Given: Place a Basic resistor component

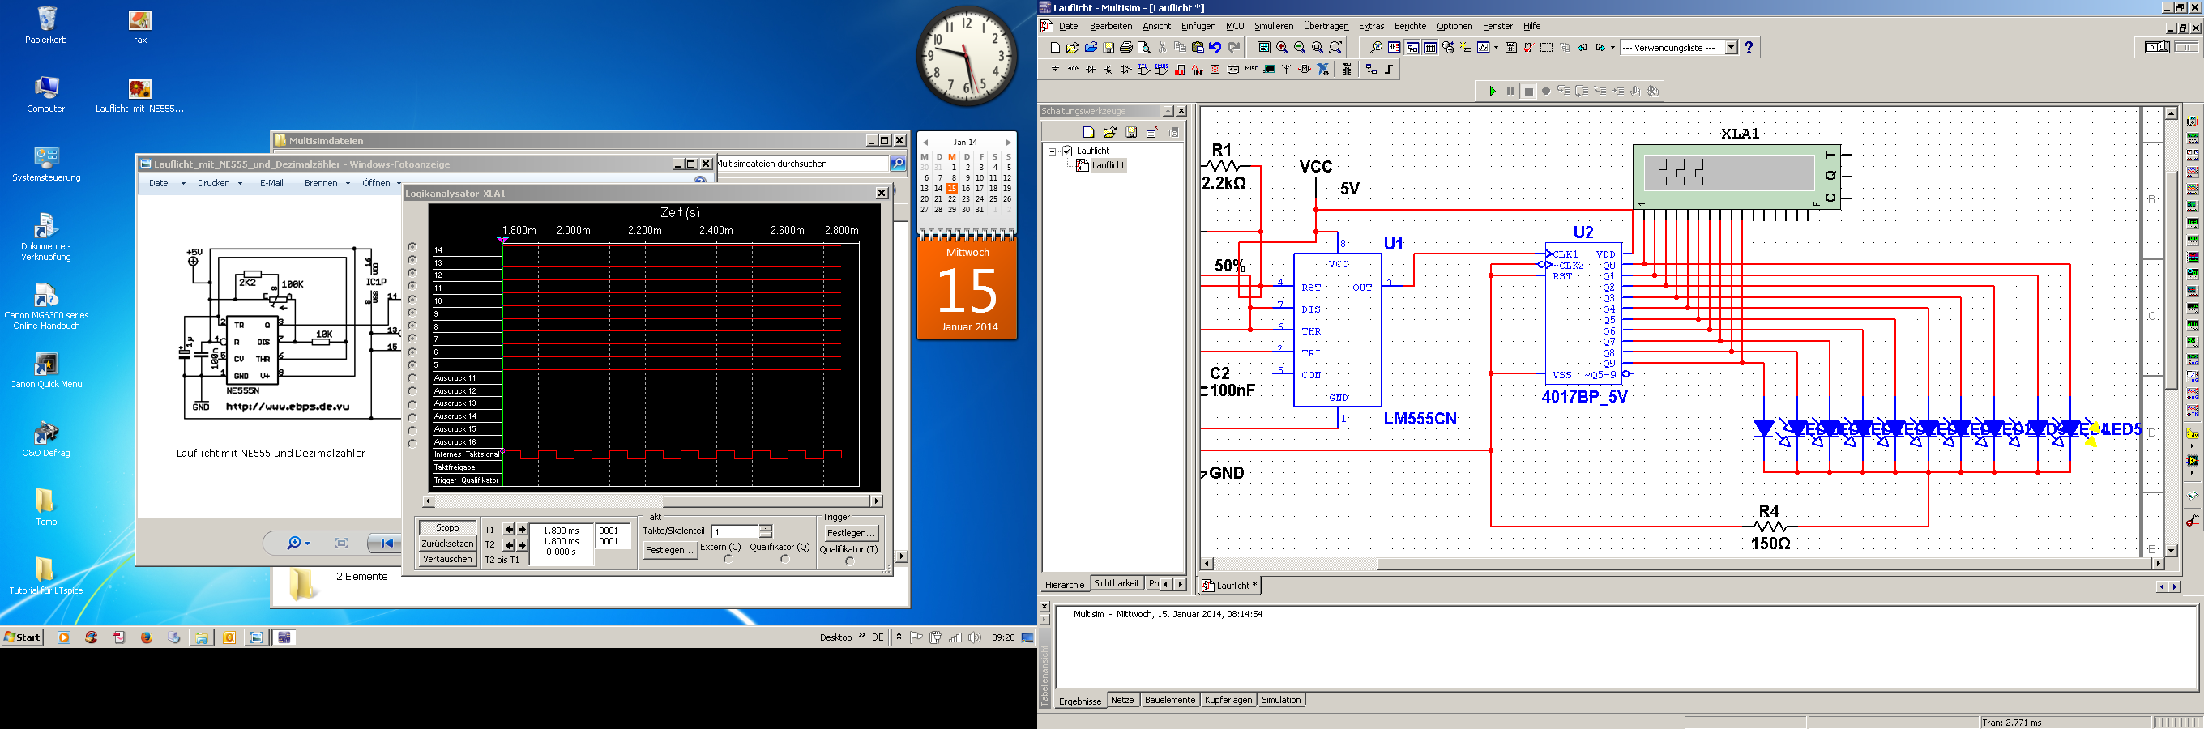Looking at the screenshot, I should coord(1074,70).
